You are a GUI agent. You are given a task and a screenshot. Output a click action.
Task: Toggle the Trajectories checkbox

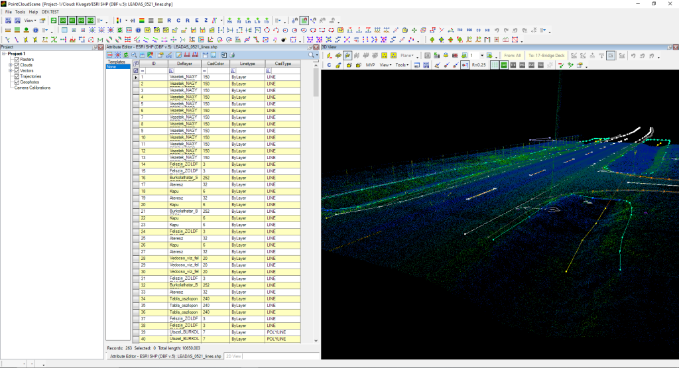click(17, 76)
